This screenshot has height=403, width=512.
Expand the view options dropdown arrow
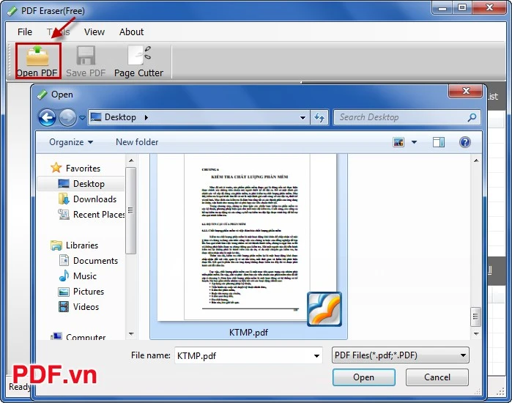414,142
